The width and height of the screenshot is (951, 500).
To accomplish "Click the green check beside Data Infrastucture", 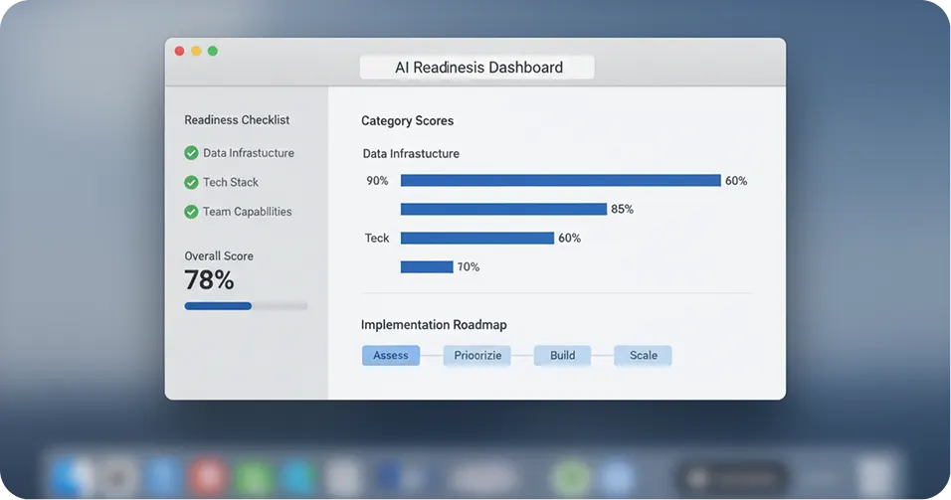I will (x=191, y=153).
